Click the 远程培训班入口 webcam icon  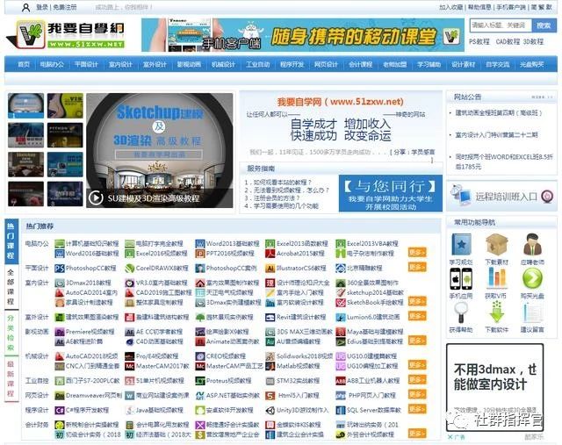point(547,196)
